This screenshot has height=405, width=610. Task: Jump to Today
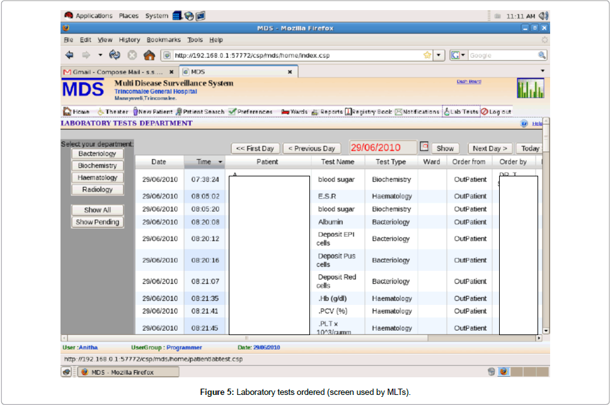pos(529,149)
